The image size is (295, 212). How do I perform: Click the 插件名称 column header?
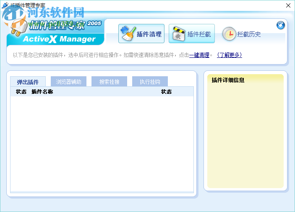coord(42,92)
